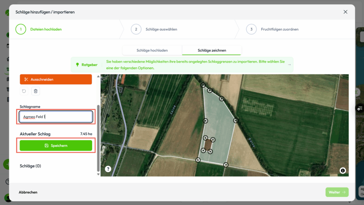
Task: Select the Schläge zeichnen tab
Action: [x=212, y=50]
